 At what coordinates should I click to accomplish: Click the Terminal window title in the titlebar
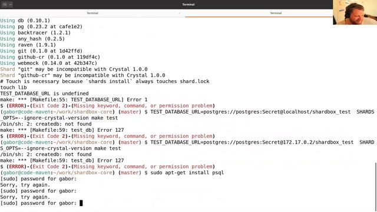pos(188,4)
